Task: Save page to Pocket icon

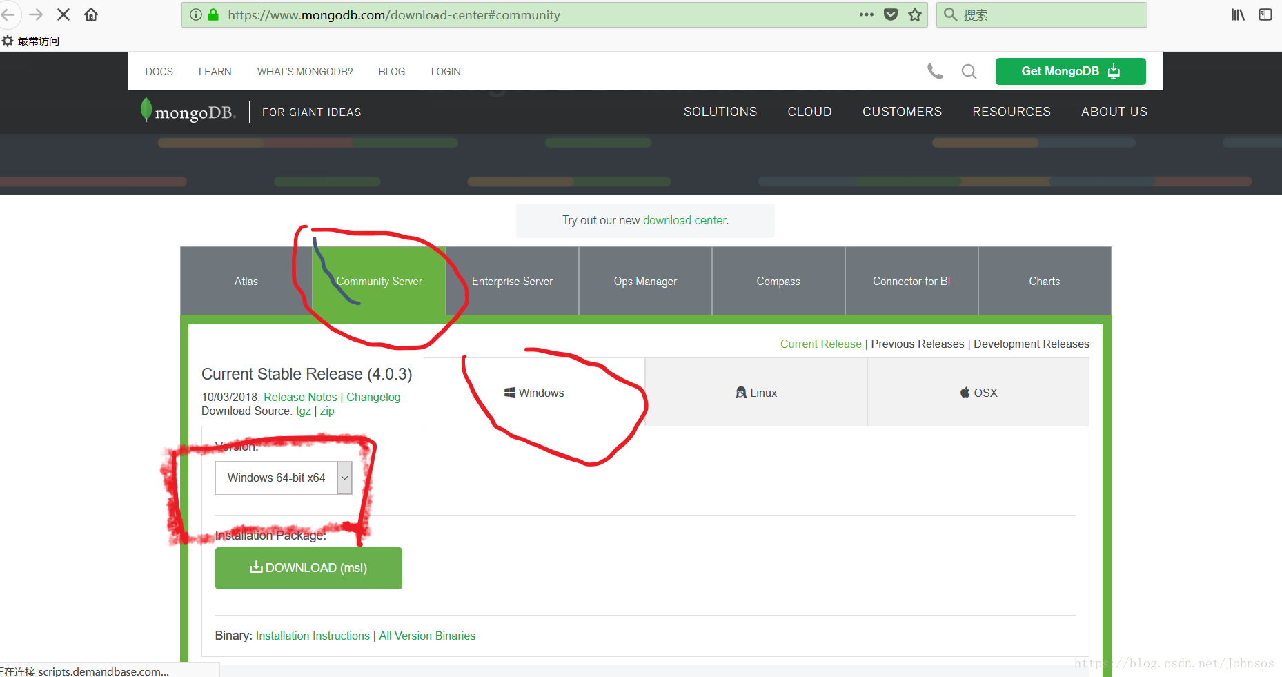Action: [x=891, y=14]
